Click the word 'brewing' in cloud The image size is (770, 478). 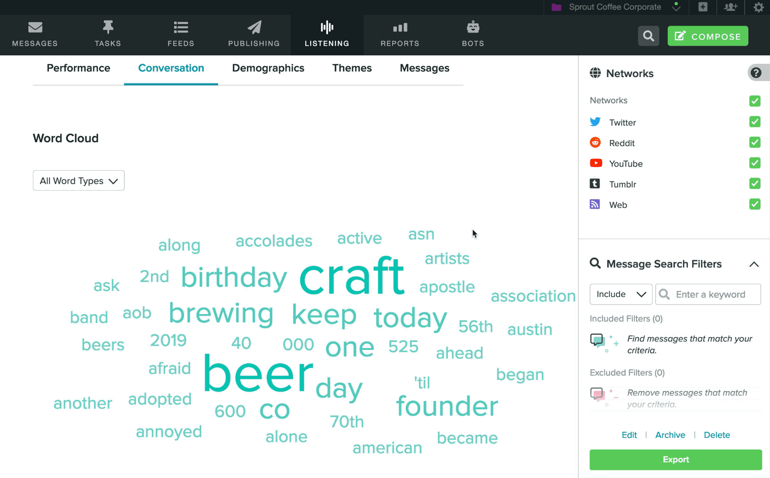point(221,314)
